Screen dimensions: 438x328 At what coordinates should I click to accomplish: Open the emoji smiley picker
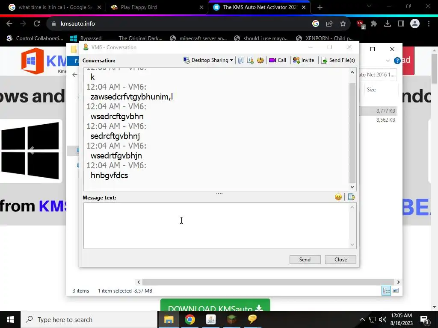point(338,197)
